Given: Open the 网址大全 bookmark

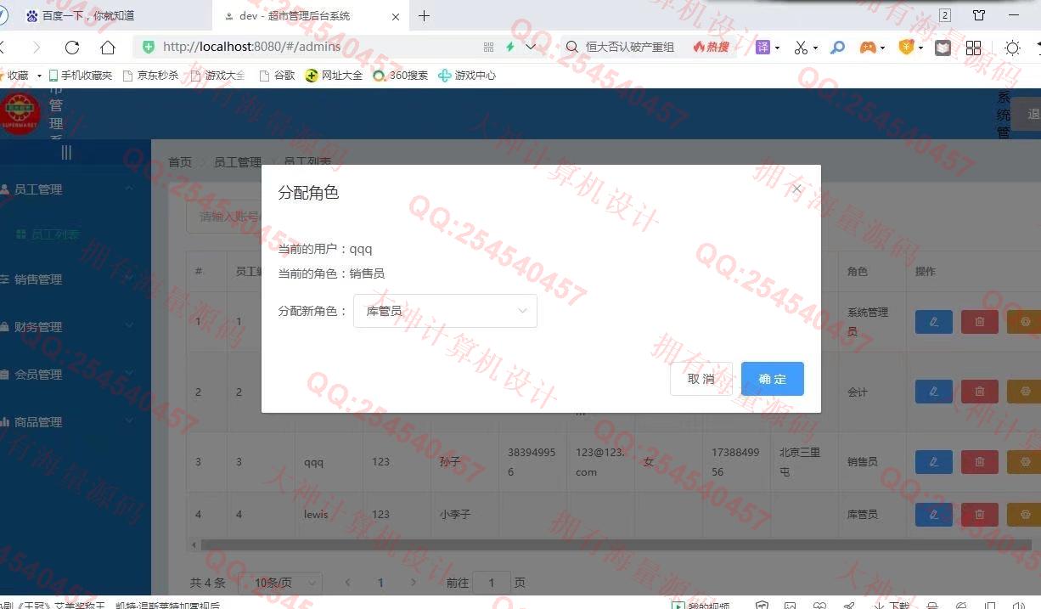Looking at the screenshot, I should [x=334, y=76].
